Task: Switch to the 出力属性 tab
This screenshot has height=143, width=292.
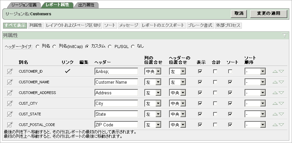Action: click(86, 5)
